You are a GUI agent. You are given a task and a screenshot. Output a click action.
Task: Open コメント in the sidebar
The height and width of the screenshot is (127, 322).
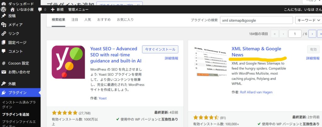point(15,51)
